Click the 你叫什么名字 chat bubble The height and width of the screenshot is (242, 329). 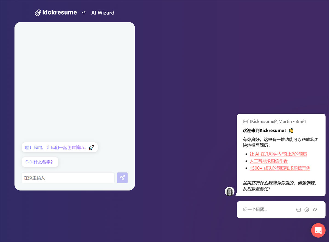(40, 162)
